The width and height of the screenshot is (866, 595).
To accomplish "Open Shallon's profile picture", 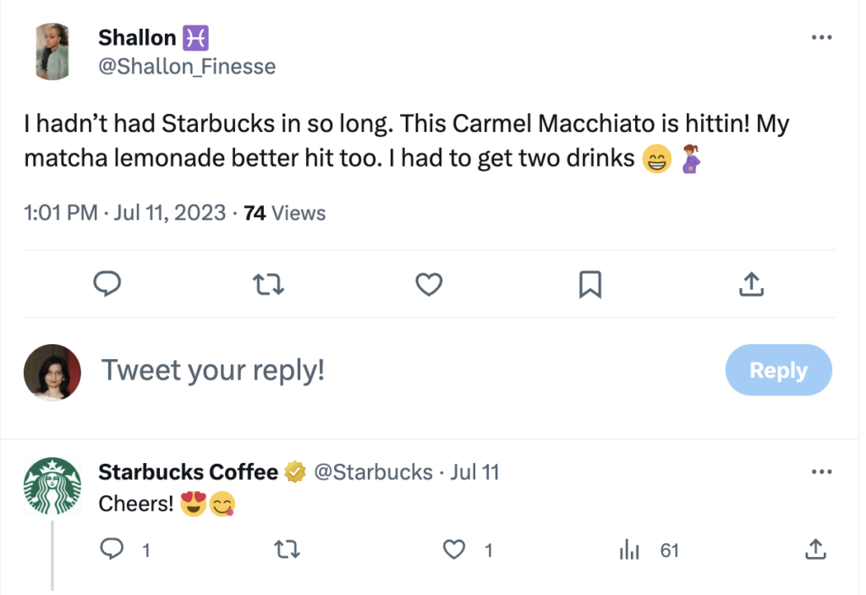I will (x=52, y=51).
